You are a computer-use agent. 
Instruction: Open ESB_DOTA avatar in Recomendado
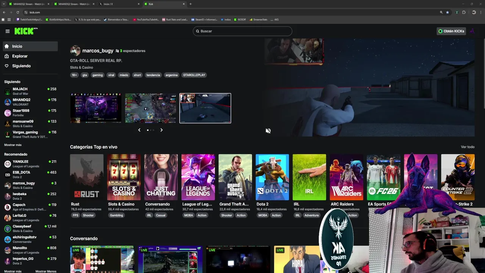[8, 174]
